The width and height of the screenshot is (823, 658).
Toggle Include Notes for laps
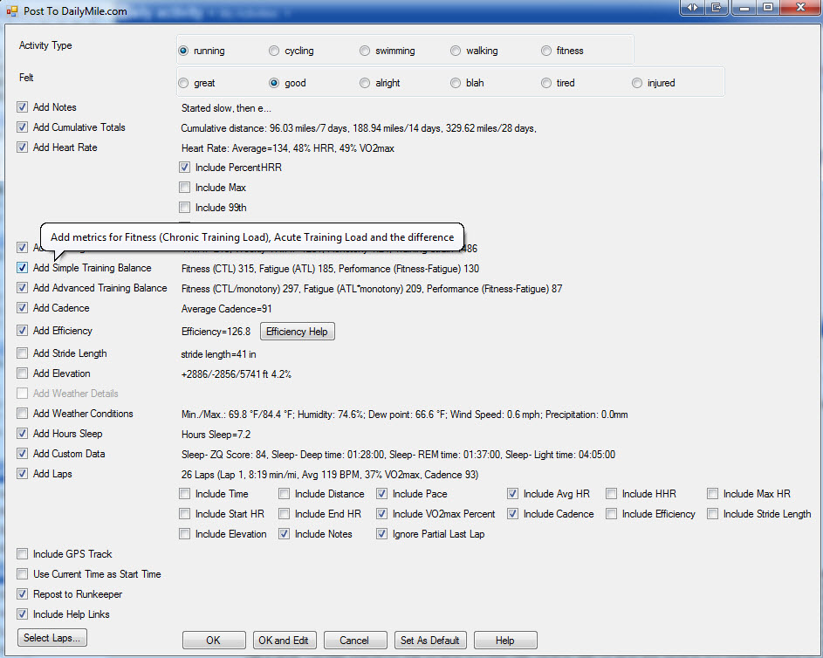[284, 534]
